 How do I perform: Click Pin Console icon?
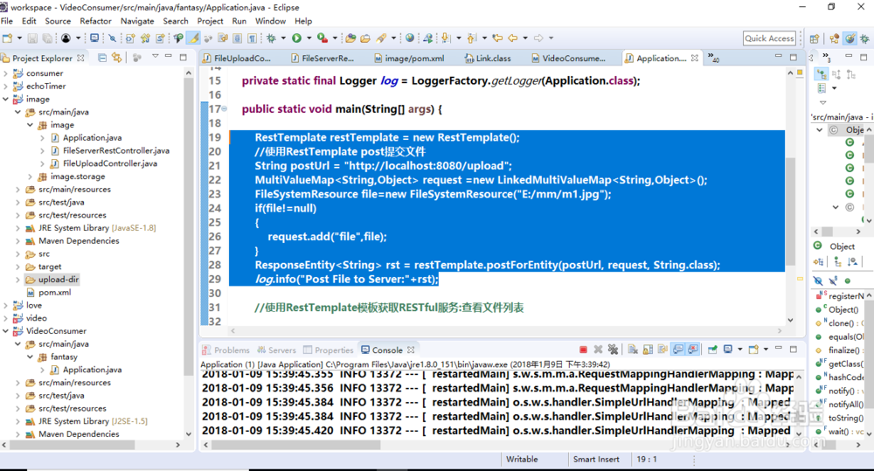point(712,350)
